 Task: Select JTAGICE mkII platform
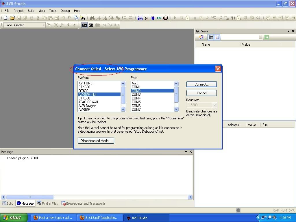(99, 102)
